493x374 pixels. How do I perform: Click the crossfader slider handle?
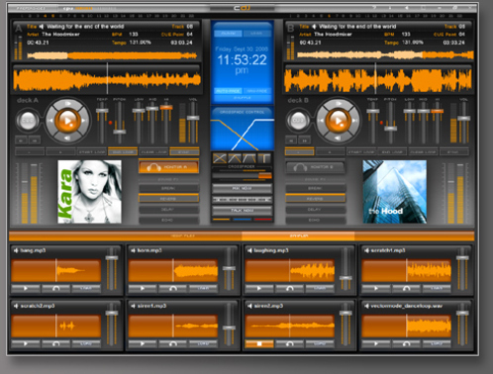[x=265, y=176]
